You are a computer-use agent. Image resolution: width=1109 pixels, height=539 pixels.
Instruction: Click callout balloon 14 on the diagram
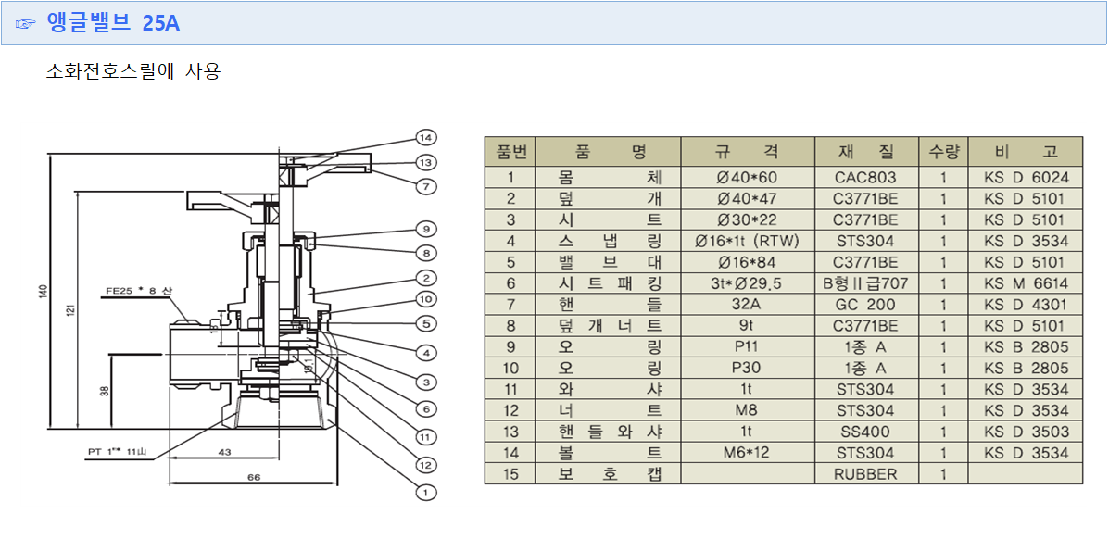[x=426, y=137]
